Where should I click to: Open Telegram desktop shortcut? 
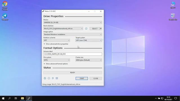coord(5,17)
